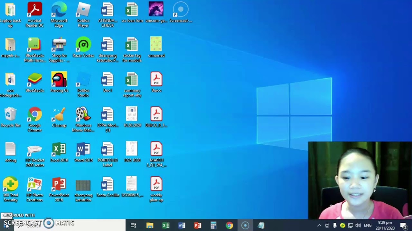Launch BlueStacks Multi-Instance Manager
This screenshot has width=412, height=231.
34,50
